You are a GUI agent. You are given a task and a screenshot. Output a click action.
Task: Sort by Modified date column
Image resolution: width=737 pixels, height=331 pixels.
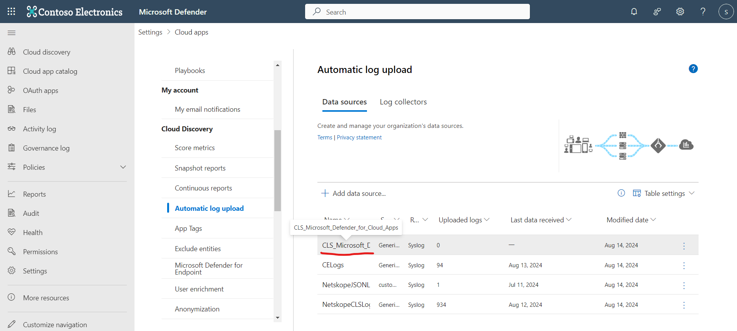[x=631, y=220]
